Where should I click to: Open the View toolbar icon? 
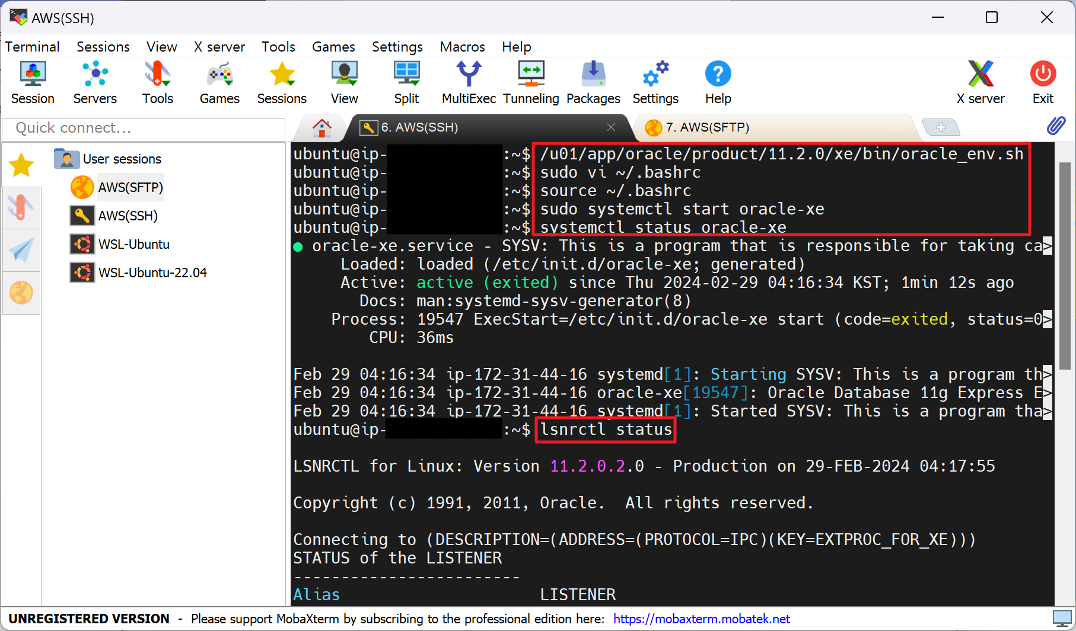tap(344, 83)
